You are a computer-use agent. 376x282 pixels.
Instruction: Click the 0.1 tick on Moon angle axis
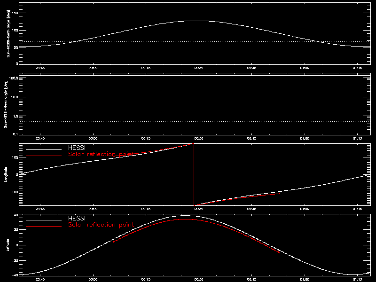point(16,134)
